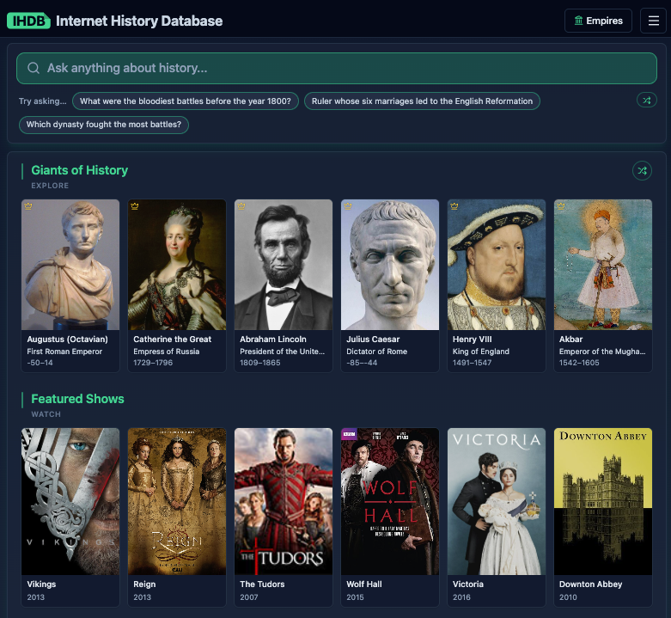This screenshot has height=618, width=671.
Task: Click the Giants of History heading
Action: (80, 170)
